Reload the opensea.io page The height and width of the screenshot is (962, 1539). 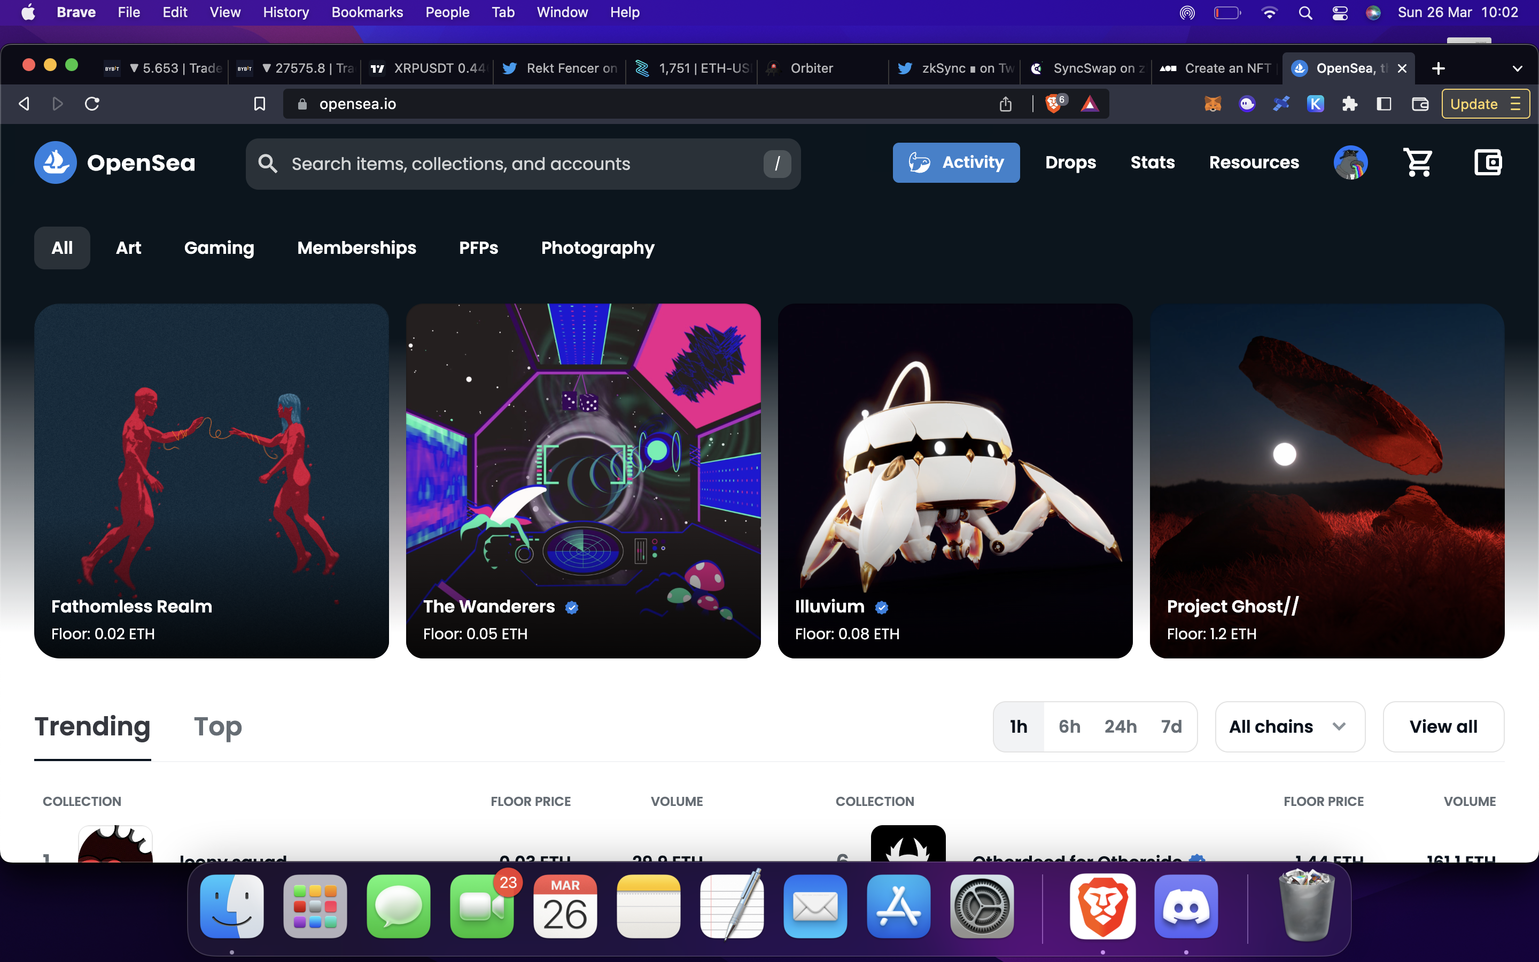click(92, 104)
